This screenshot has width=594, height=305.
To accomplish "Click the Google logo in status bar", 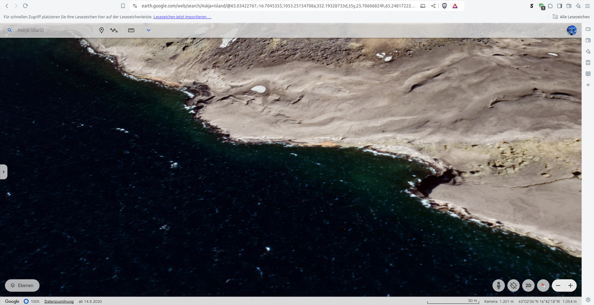I will (12, 301).
